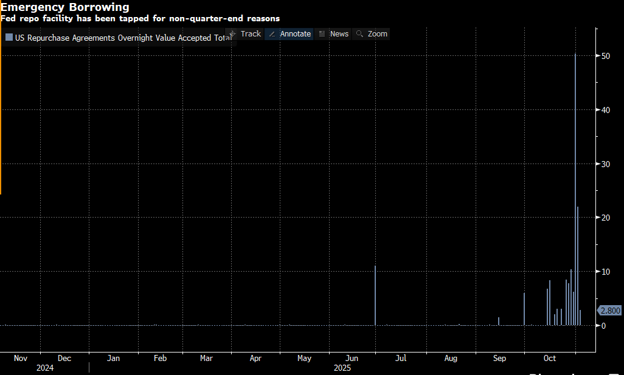Image resolution: width=624 pixels, height=375 pixels.
Task: Click the 2.800 last value tag
Action: click(609, 311)
